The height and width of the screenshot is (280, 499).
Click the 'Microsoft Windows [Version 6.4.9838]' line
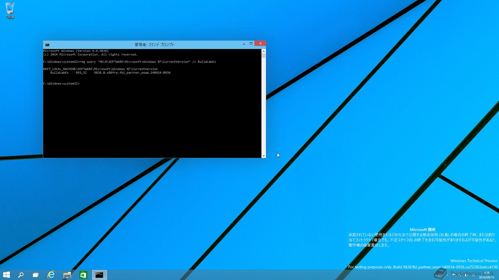coord(76,51)
